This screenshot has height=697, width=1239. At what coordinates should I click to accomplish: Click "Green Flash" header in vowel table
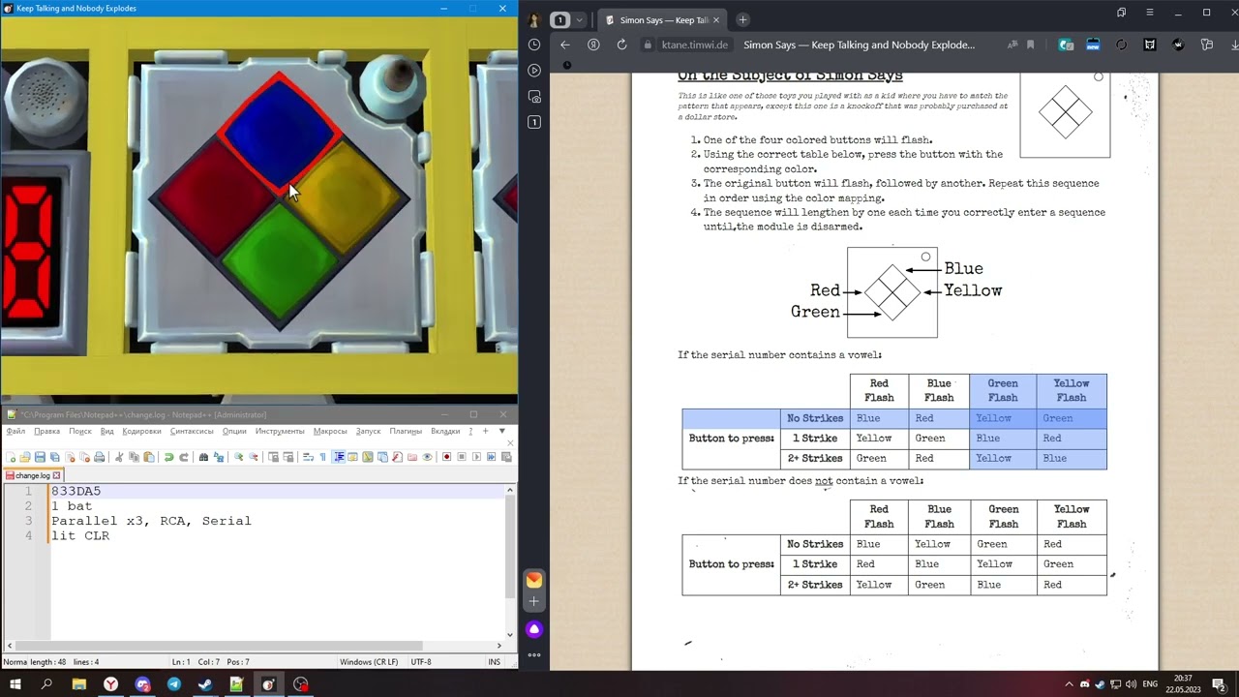[x=1003, y=390]
